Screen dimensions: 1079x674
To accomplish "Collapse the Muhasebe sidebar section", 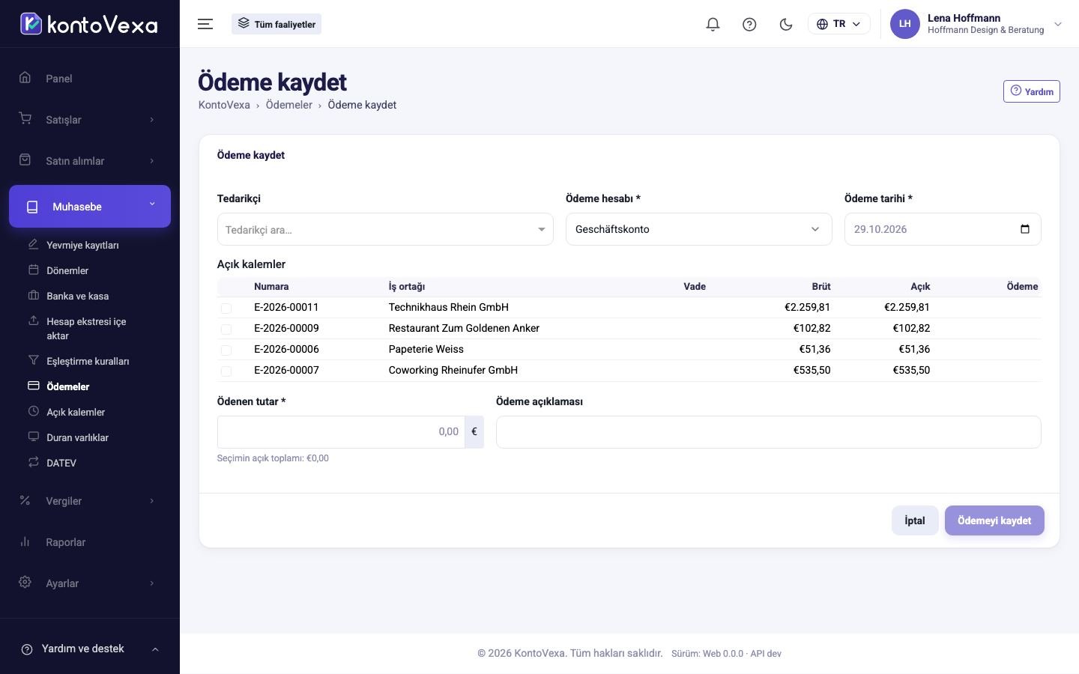I will (x=90, y=206).
